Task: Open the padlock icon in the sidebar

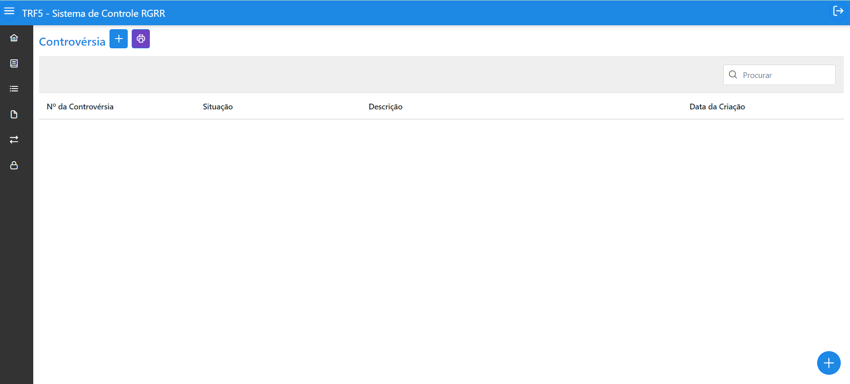Action: 14,165
